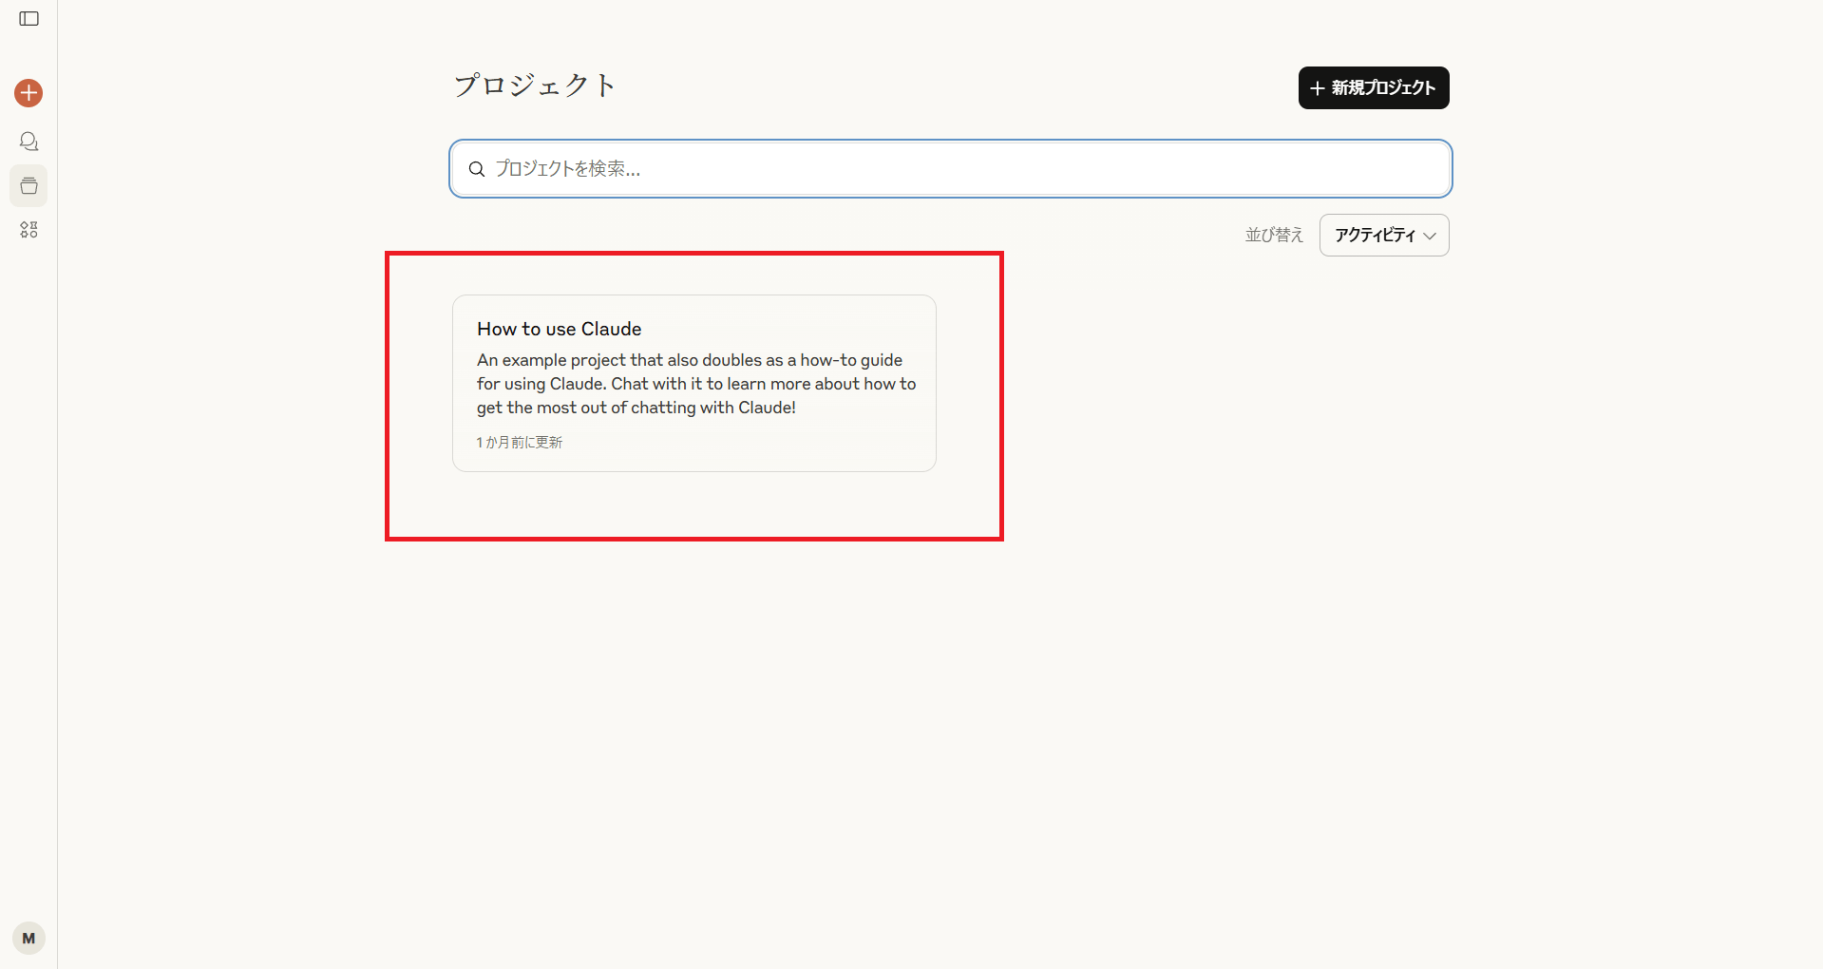Screen dimensions: 1823x969
Task: Toggle the sidebar panel icon
Action: click(28, 19)
